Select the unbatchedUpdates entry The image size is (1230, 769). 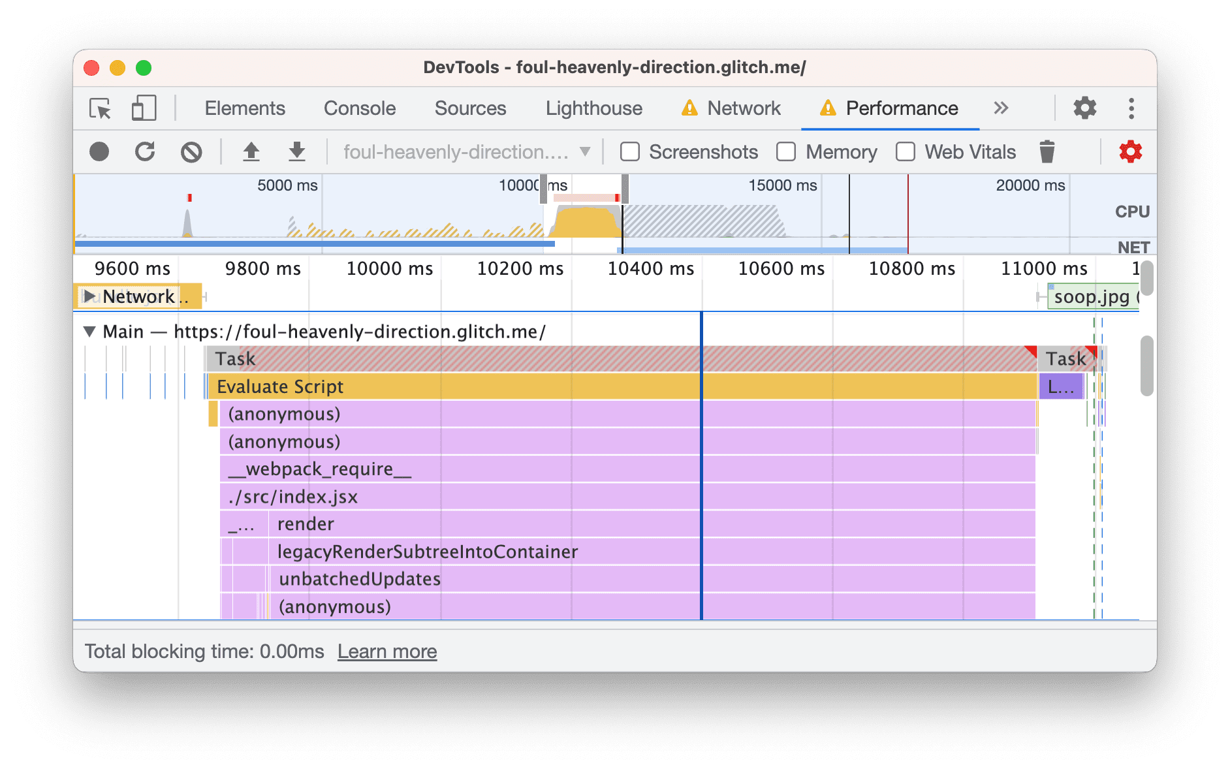coord(652,579)
